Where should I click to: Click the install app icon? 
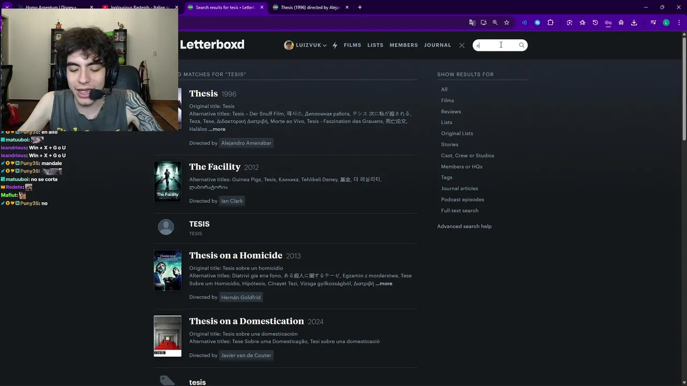pyautogui.click(x=484, y=23)
